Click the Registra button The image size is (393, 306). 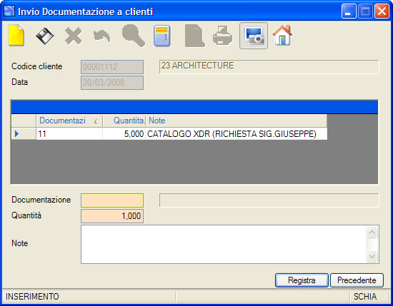pos(302,280)
